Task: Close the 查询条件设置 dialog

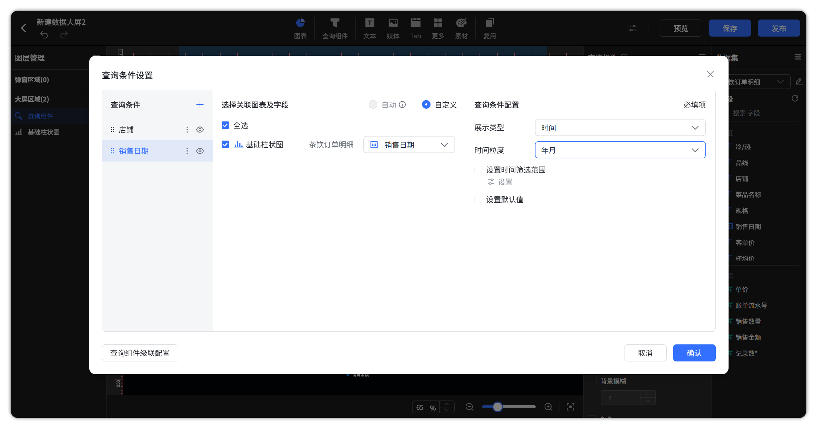Action: coord(710,74)
